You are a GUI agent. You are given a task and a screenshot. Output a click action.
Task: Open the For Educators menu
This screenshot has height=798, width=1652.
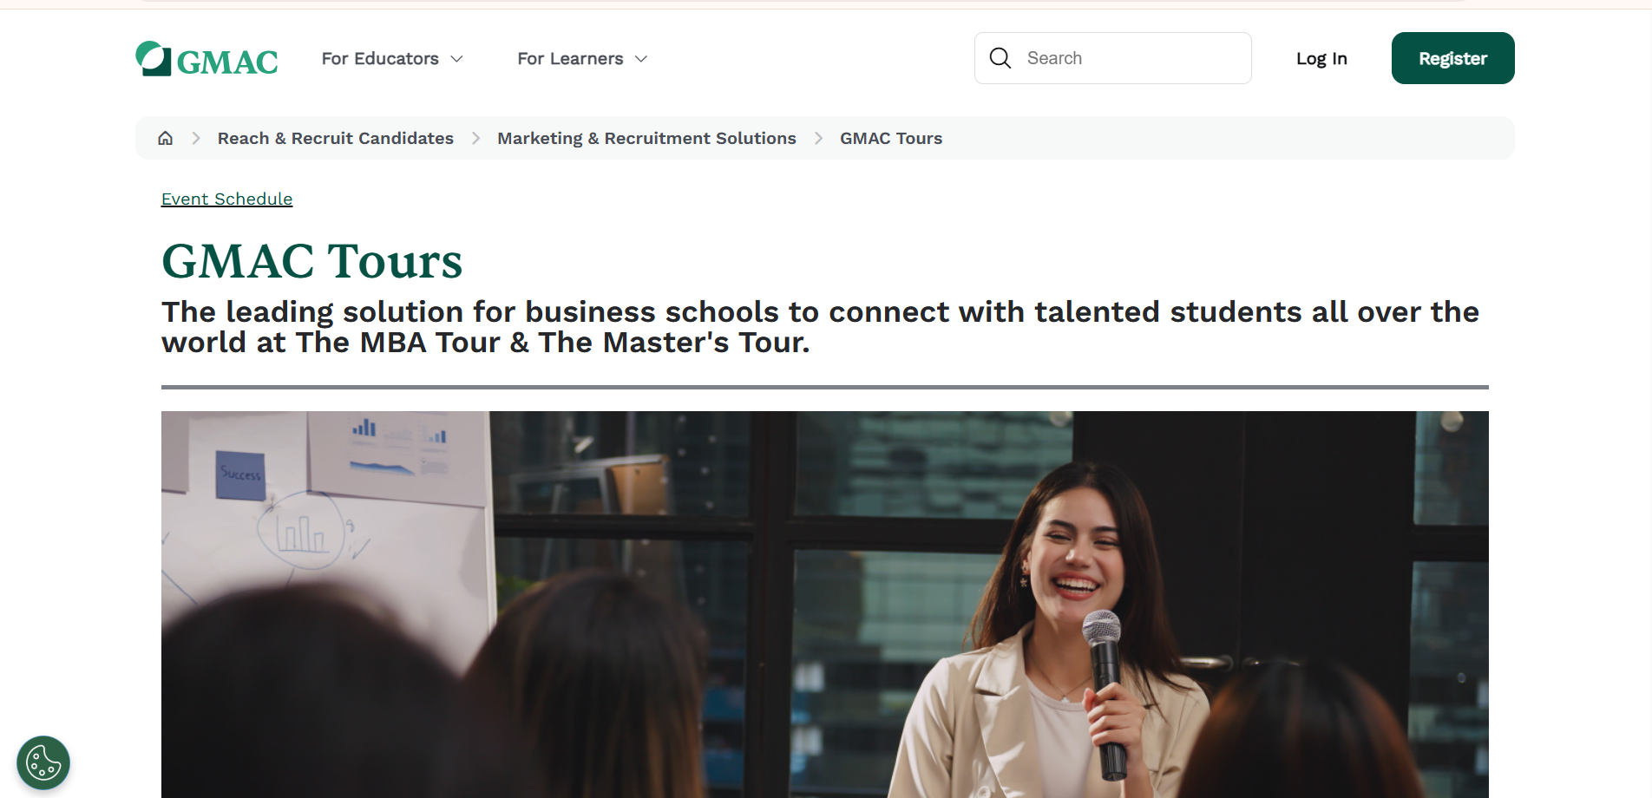click(392, 59)
